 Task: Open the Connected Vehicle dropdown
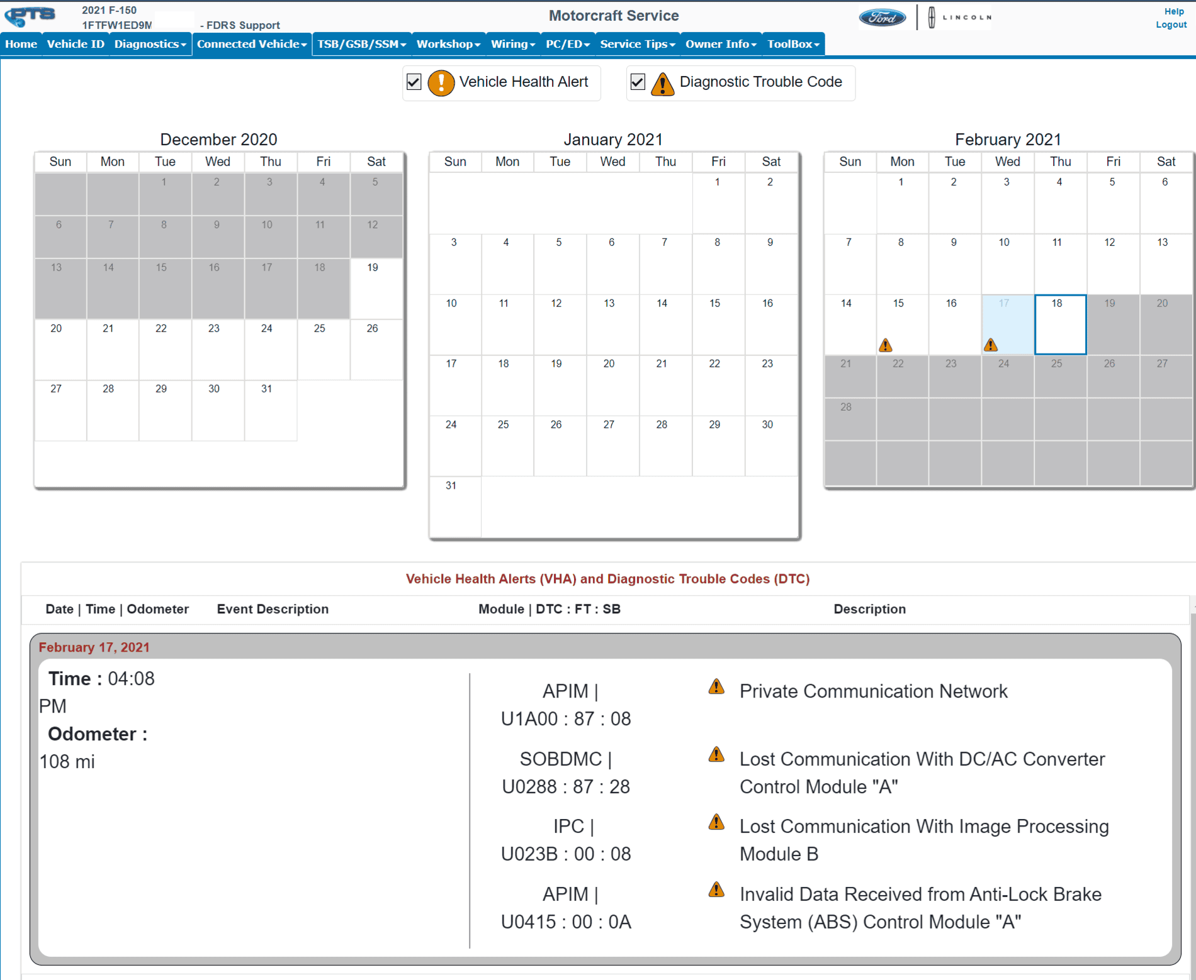pos(252,44)
